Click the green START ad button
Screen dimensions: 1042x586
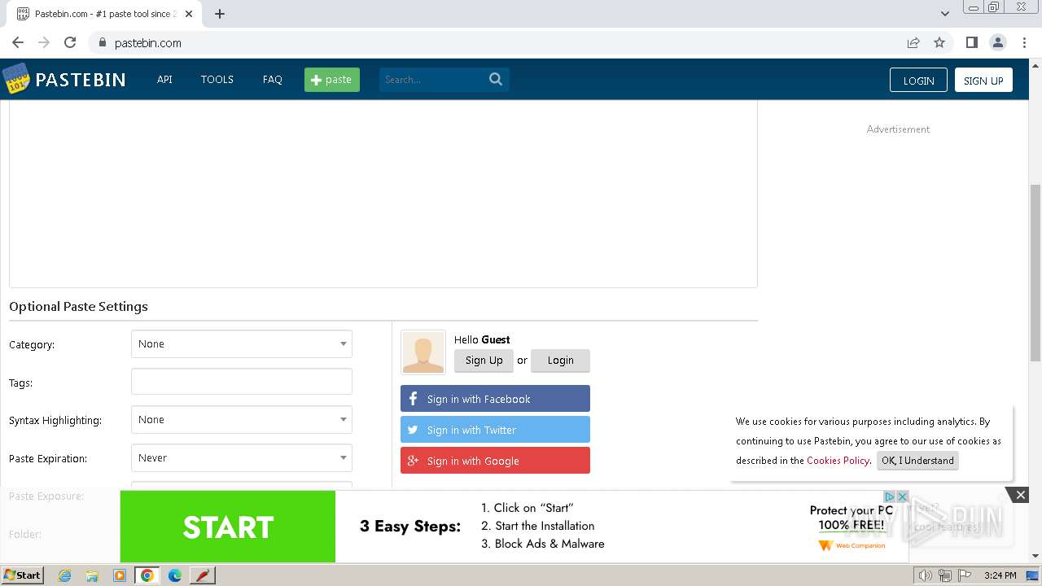coord(228,527)
